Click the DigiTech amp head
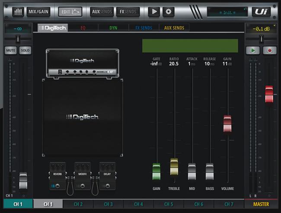Screen dimensions: 281x213 click(x=82, y=64)
